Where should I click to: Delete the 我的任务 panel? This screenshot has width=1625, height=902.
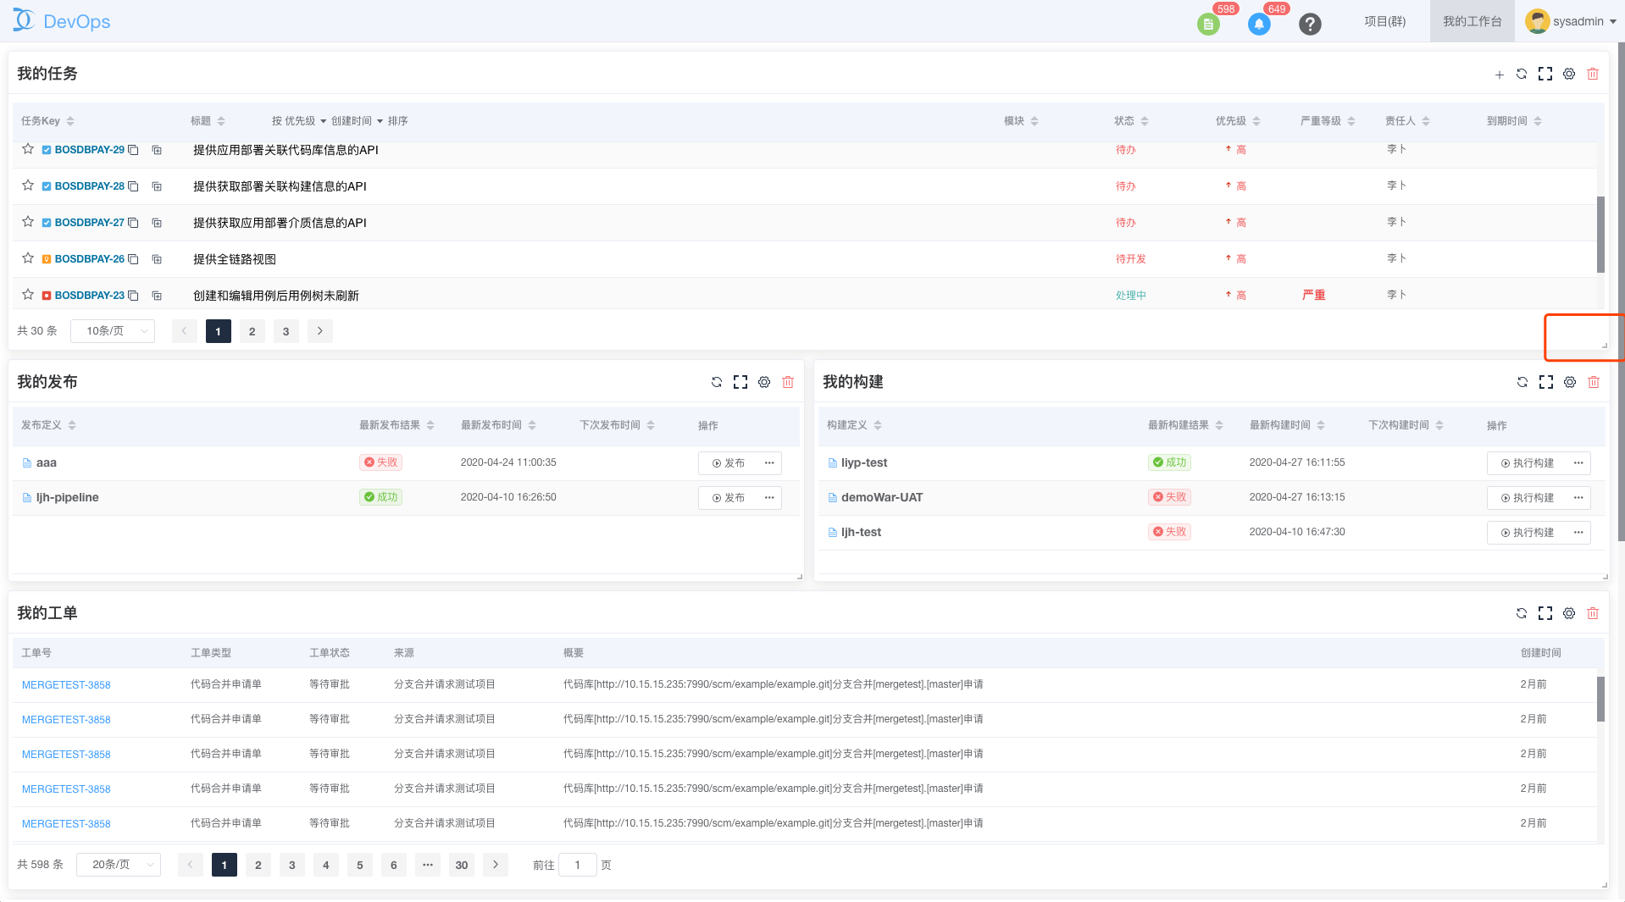[x=1593, y=74]
